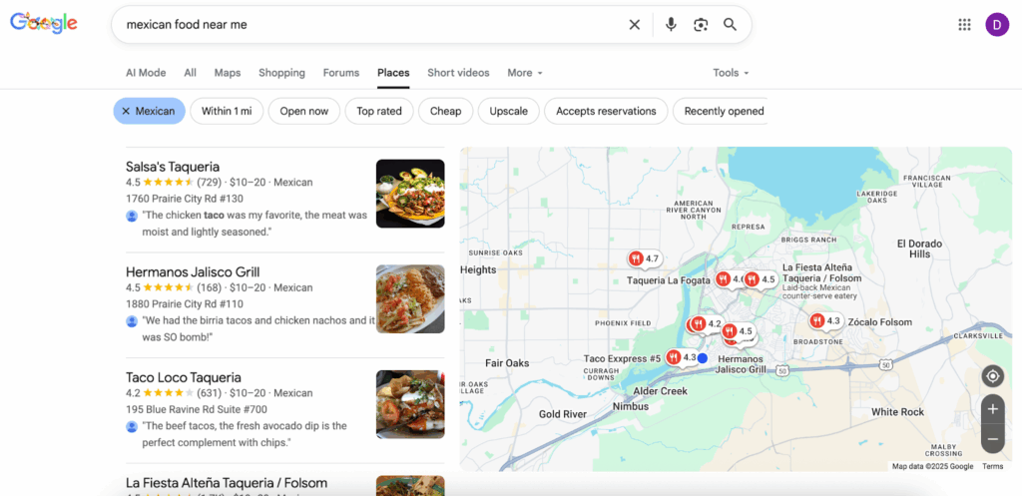Enable the Top rated filter
This screenshot has height=496, width=1022.
(379, 111)
